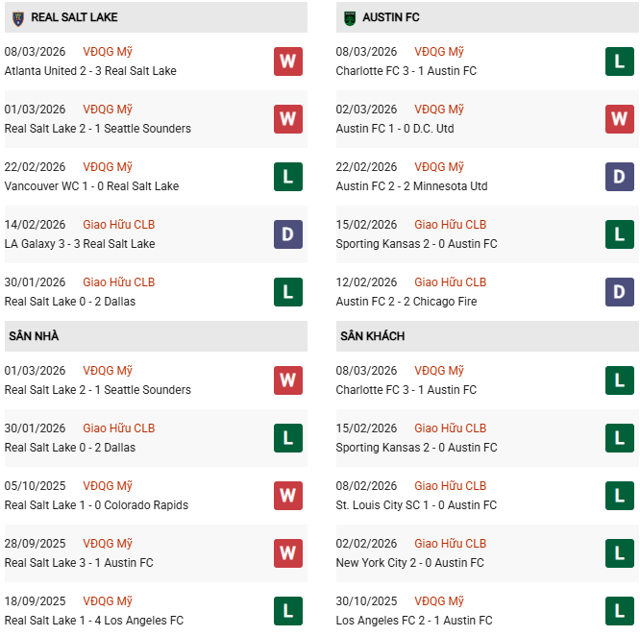The width and height of the screenshot is (640, 636).
Task: Click W badge for Austin FC vs D.C. Utd
Action: 619,119
